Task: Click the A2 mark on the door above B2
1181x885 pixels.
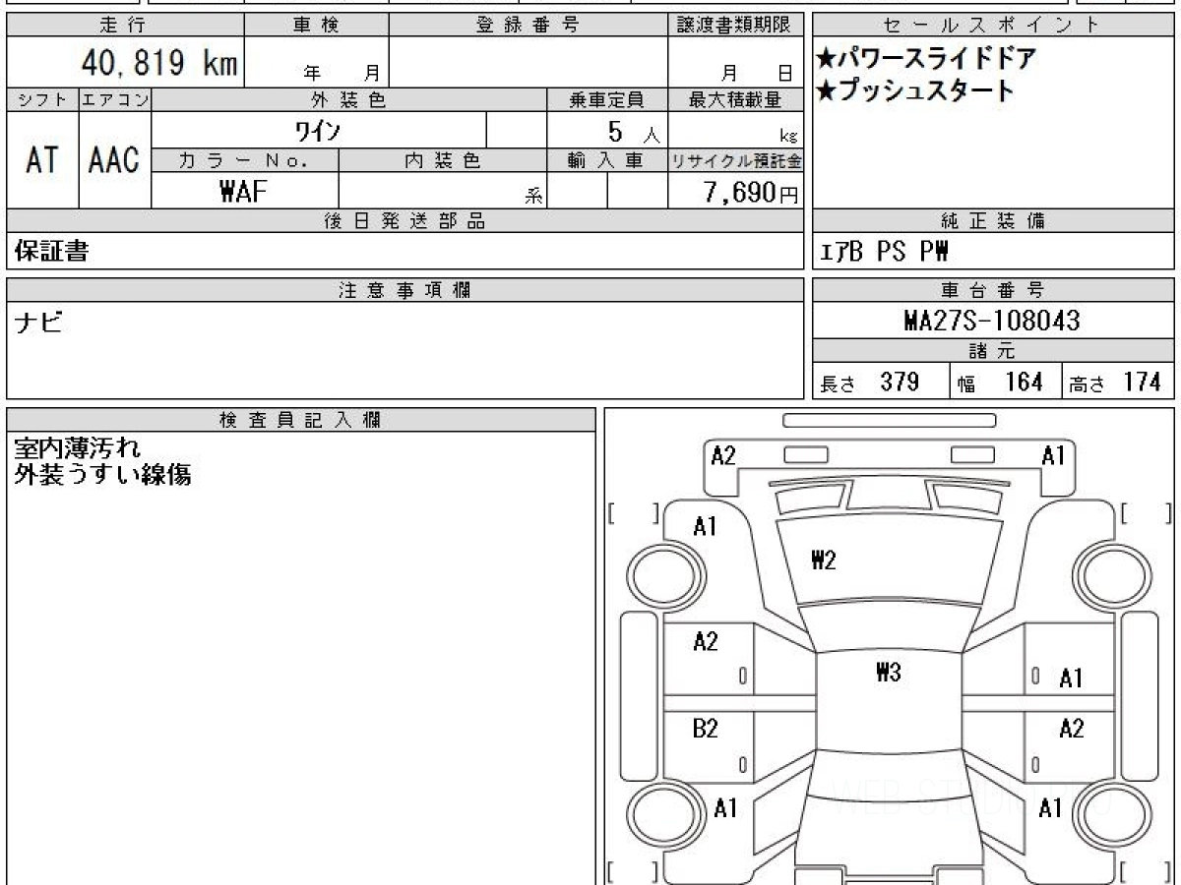Action: click(x=705, y=643)
